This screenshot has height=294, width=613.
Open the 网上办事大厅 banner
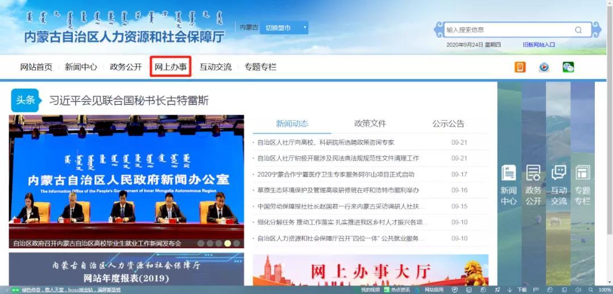coord(370,270)
